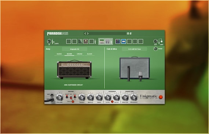Image resolution: width=209 pixels, height=134 pixels.
Task: Go to the next preset with the right arrow
Action: click(88, 33)
